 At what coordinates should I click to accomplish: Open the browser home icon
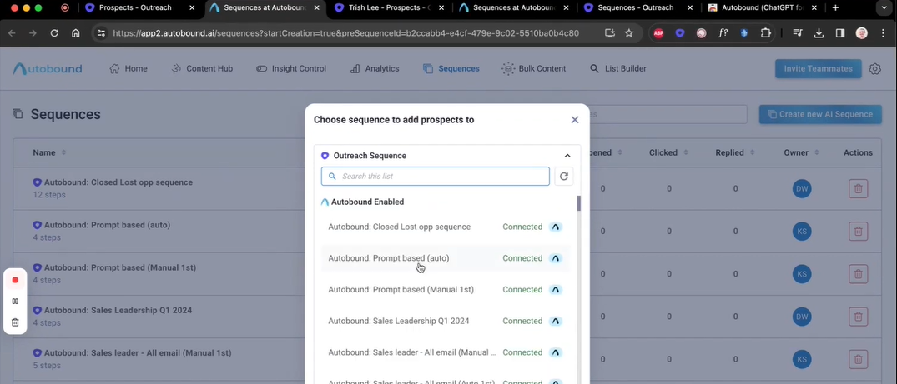[75, 33]
